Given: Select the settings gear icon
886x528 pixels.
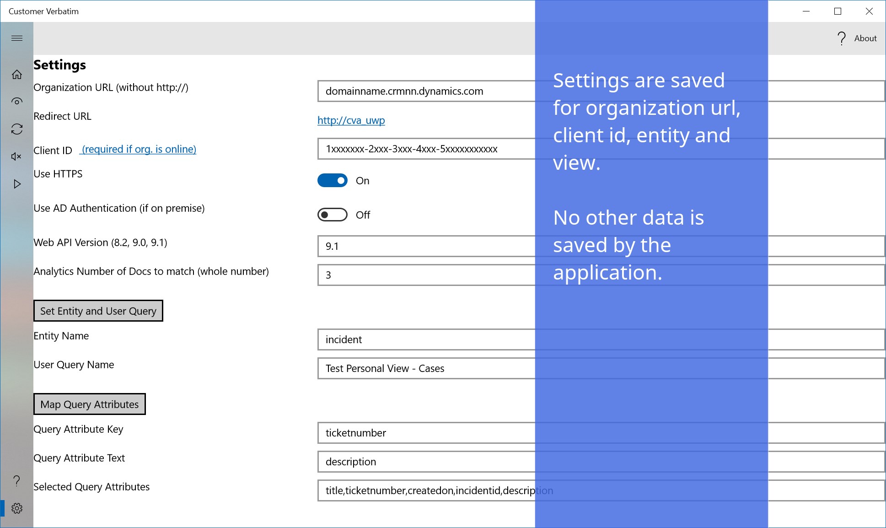Looking at the screenshot, I should (x=17, y=508).
